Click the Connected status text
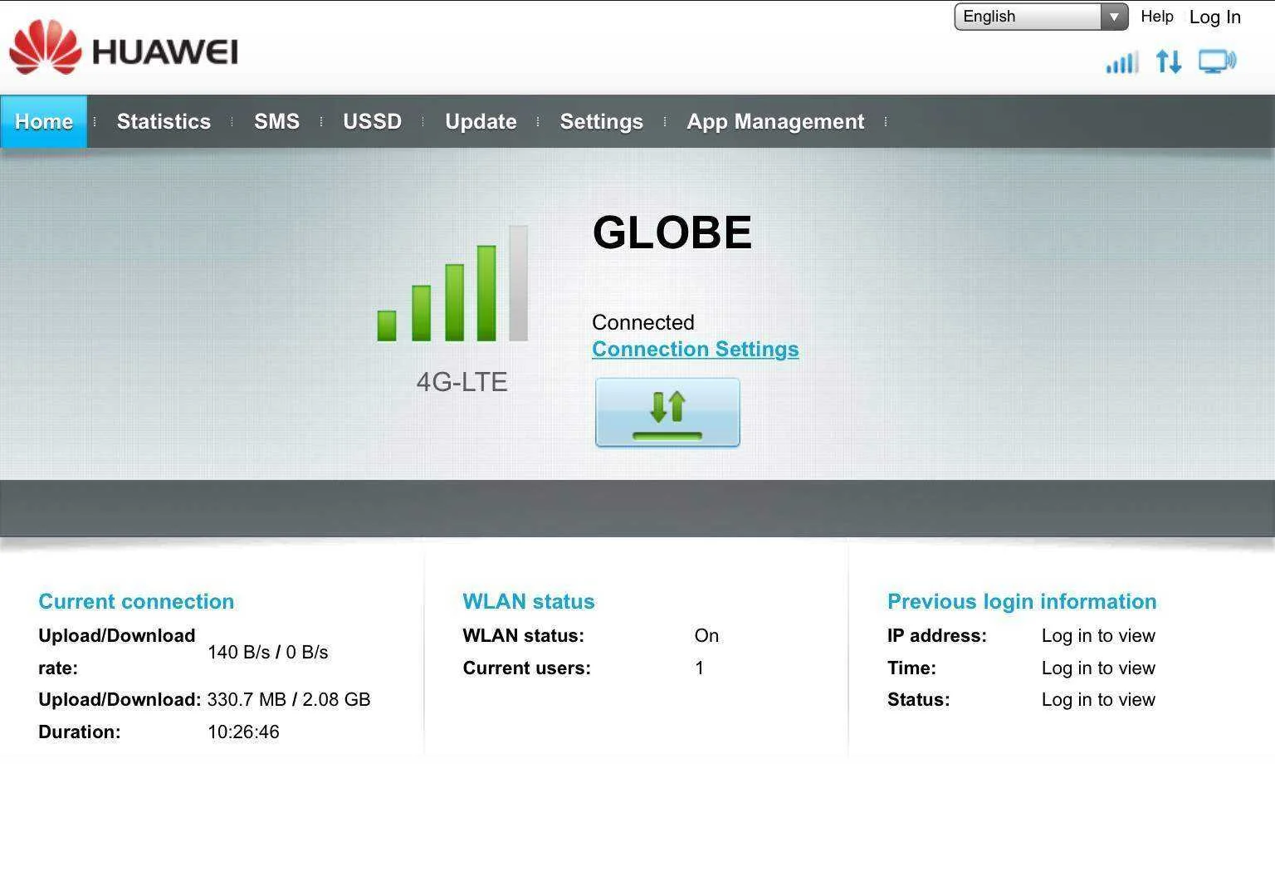Screen dimensions: 1275x881 point(642,322)
